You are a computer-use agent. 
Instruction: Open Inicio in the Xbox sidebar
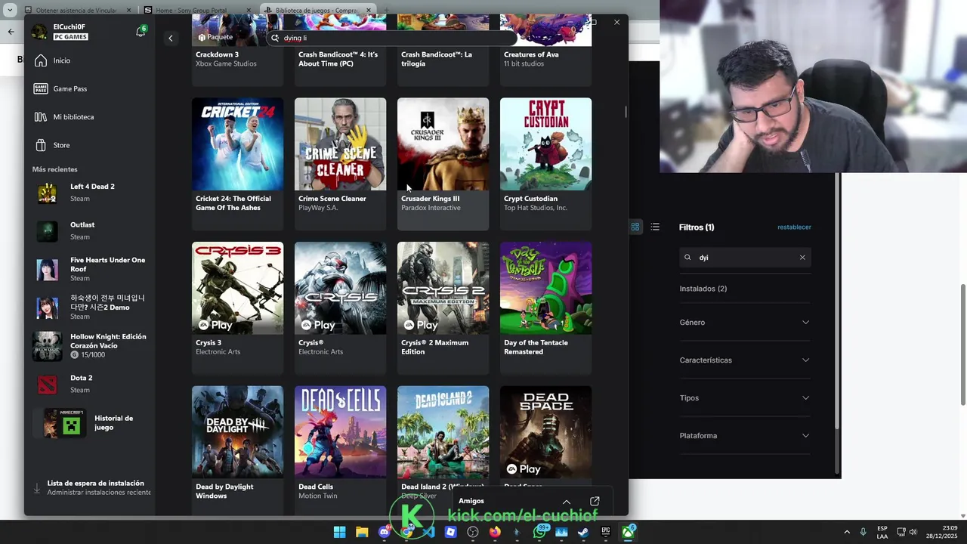click(x=89, y=60)
